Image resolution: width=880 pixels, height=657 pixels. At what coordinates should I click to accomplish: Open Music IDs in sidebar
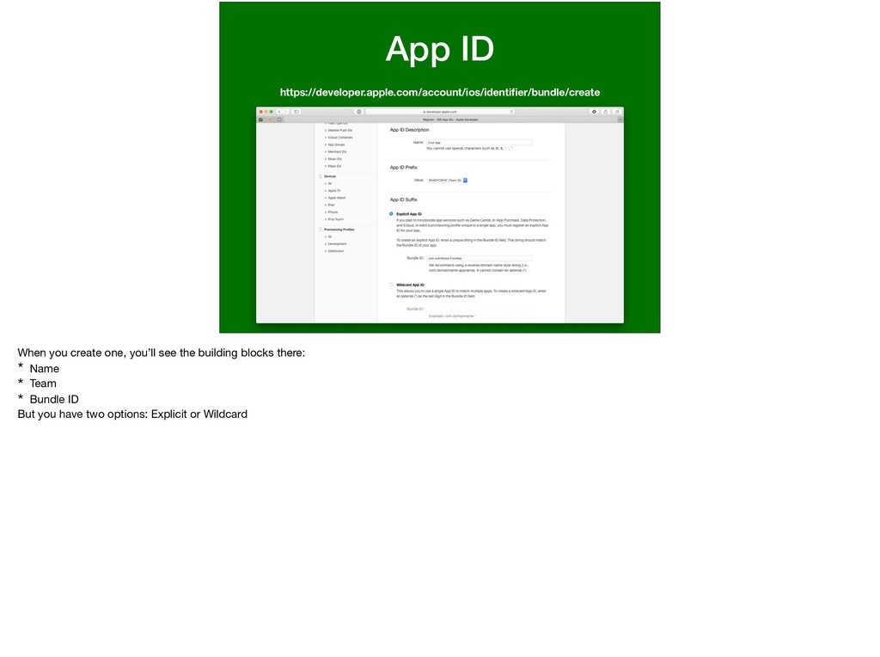(334, 159)
